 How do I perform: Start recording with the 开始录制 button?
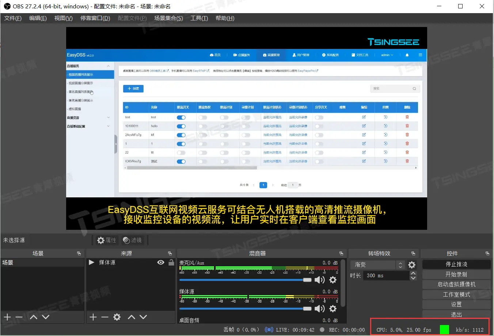coord(456,274)
